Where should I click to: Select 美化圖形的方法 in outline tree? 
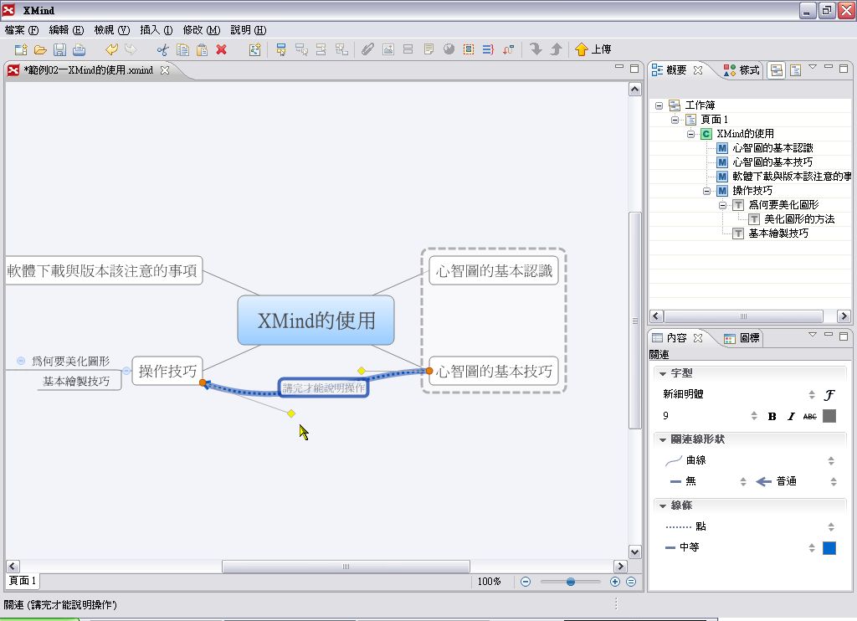[x=799, y=219]
